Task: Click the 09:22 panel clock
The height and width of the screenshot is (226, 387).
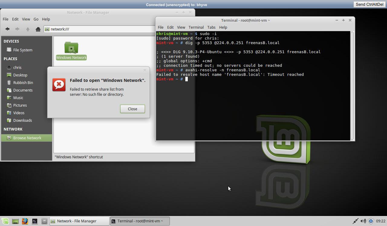Action: pos(381,221)
